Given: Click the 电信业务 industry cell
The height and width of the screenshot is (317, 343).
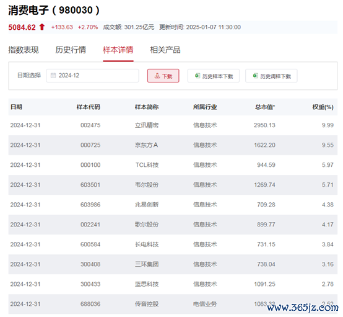Looking at the screenshot, I should click(x=205, y=304).
